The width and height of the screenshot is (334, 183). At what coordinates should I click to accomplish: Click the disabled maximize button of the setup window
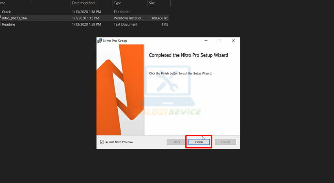(219, 41)
